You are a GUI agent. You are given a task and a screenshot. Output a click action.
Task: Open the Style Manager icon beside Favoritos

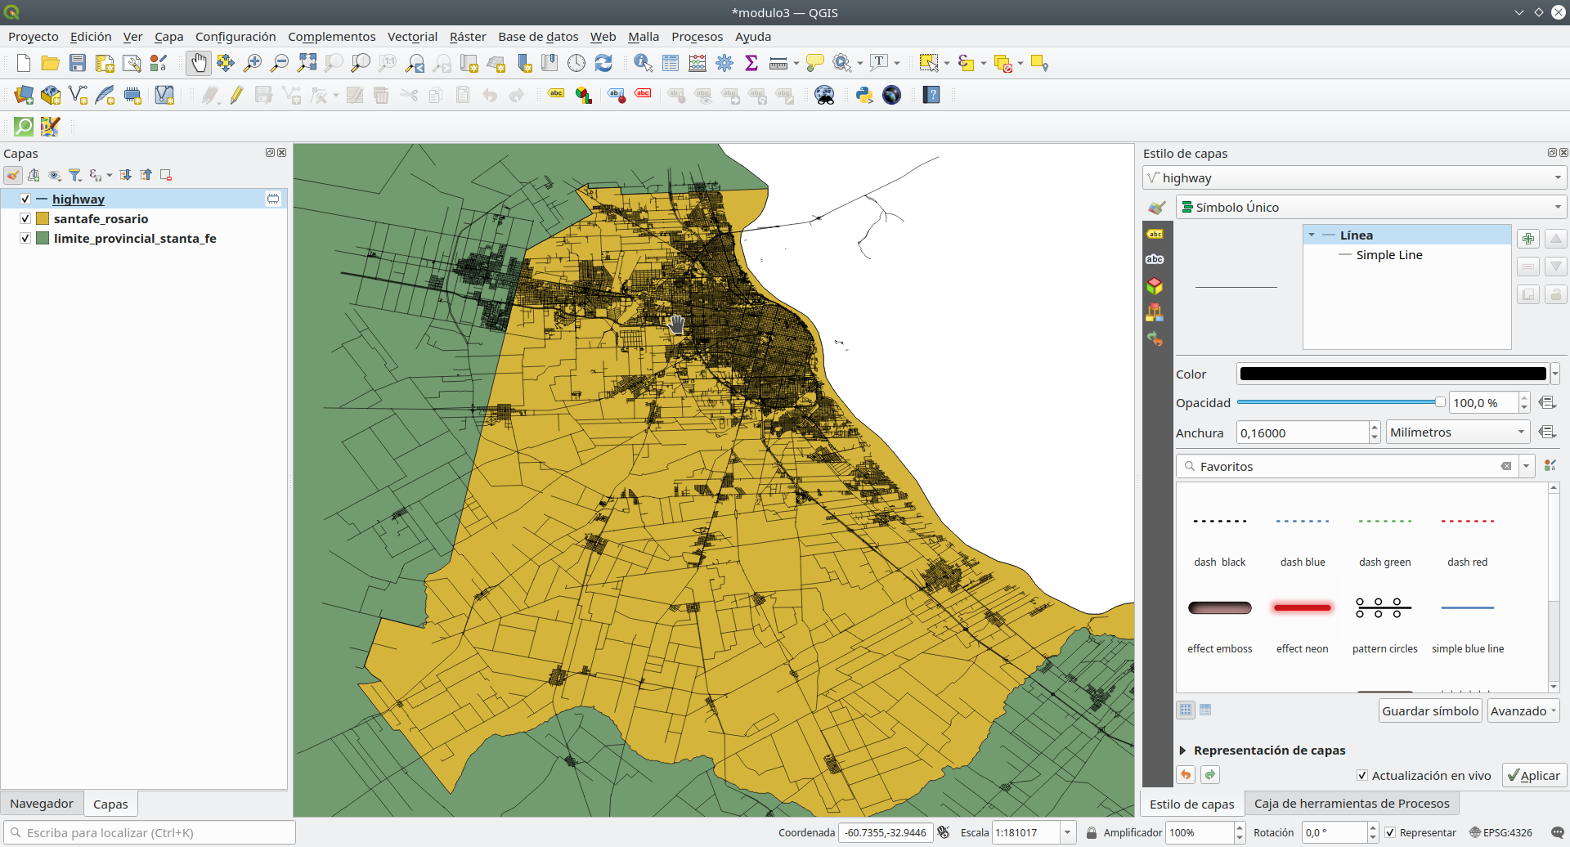[1550, 466]
